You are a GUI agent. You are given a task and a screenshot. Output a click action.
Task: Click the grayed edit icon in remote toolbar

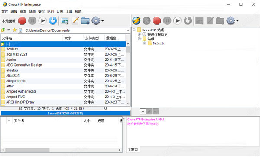point(210,21)
